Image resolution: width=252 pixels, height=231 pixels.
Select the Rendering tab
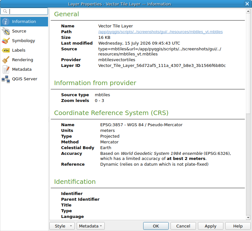[24, 60]
